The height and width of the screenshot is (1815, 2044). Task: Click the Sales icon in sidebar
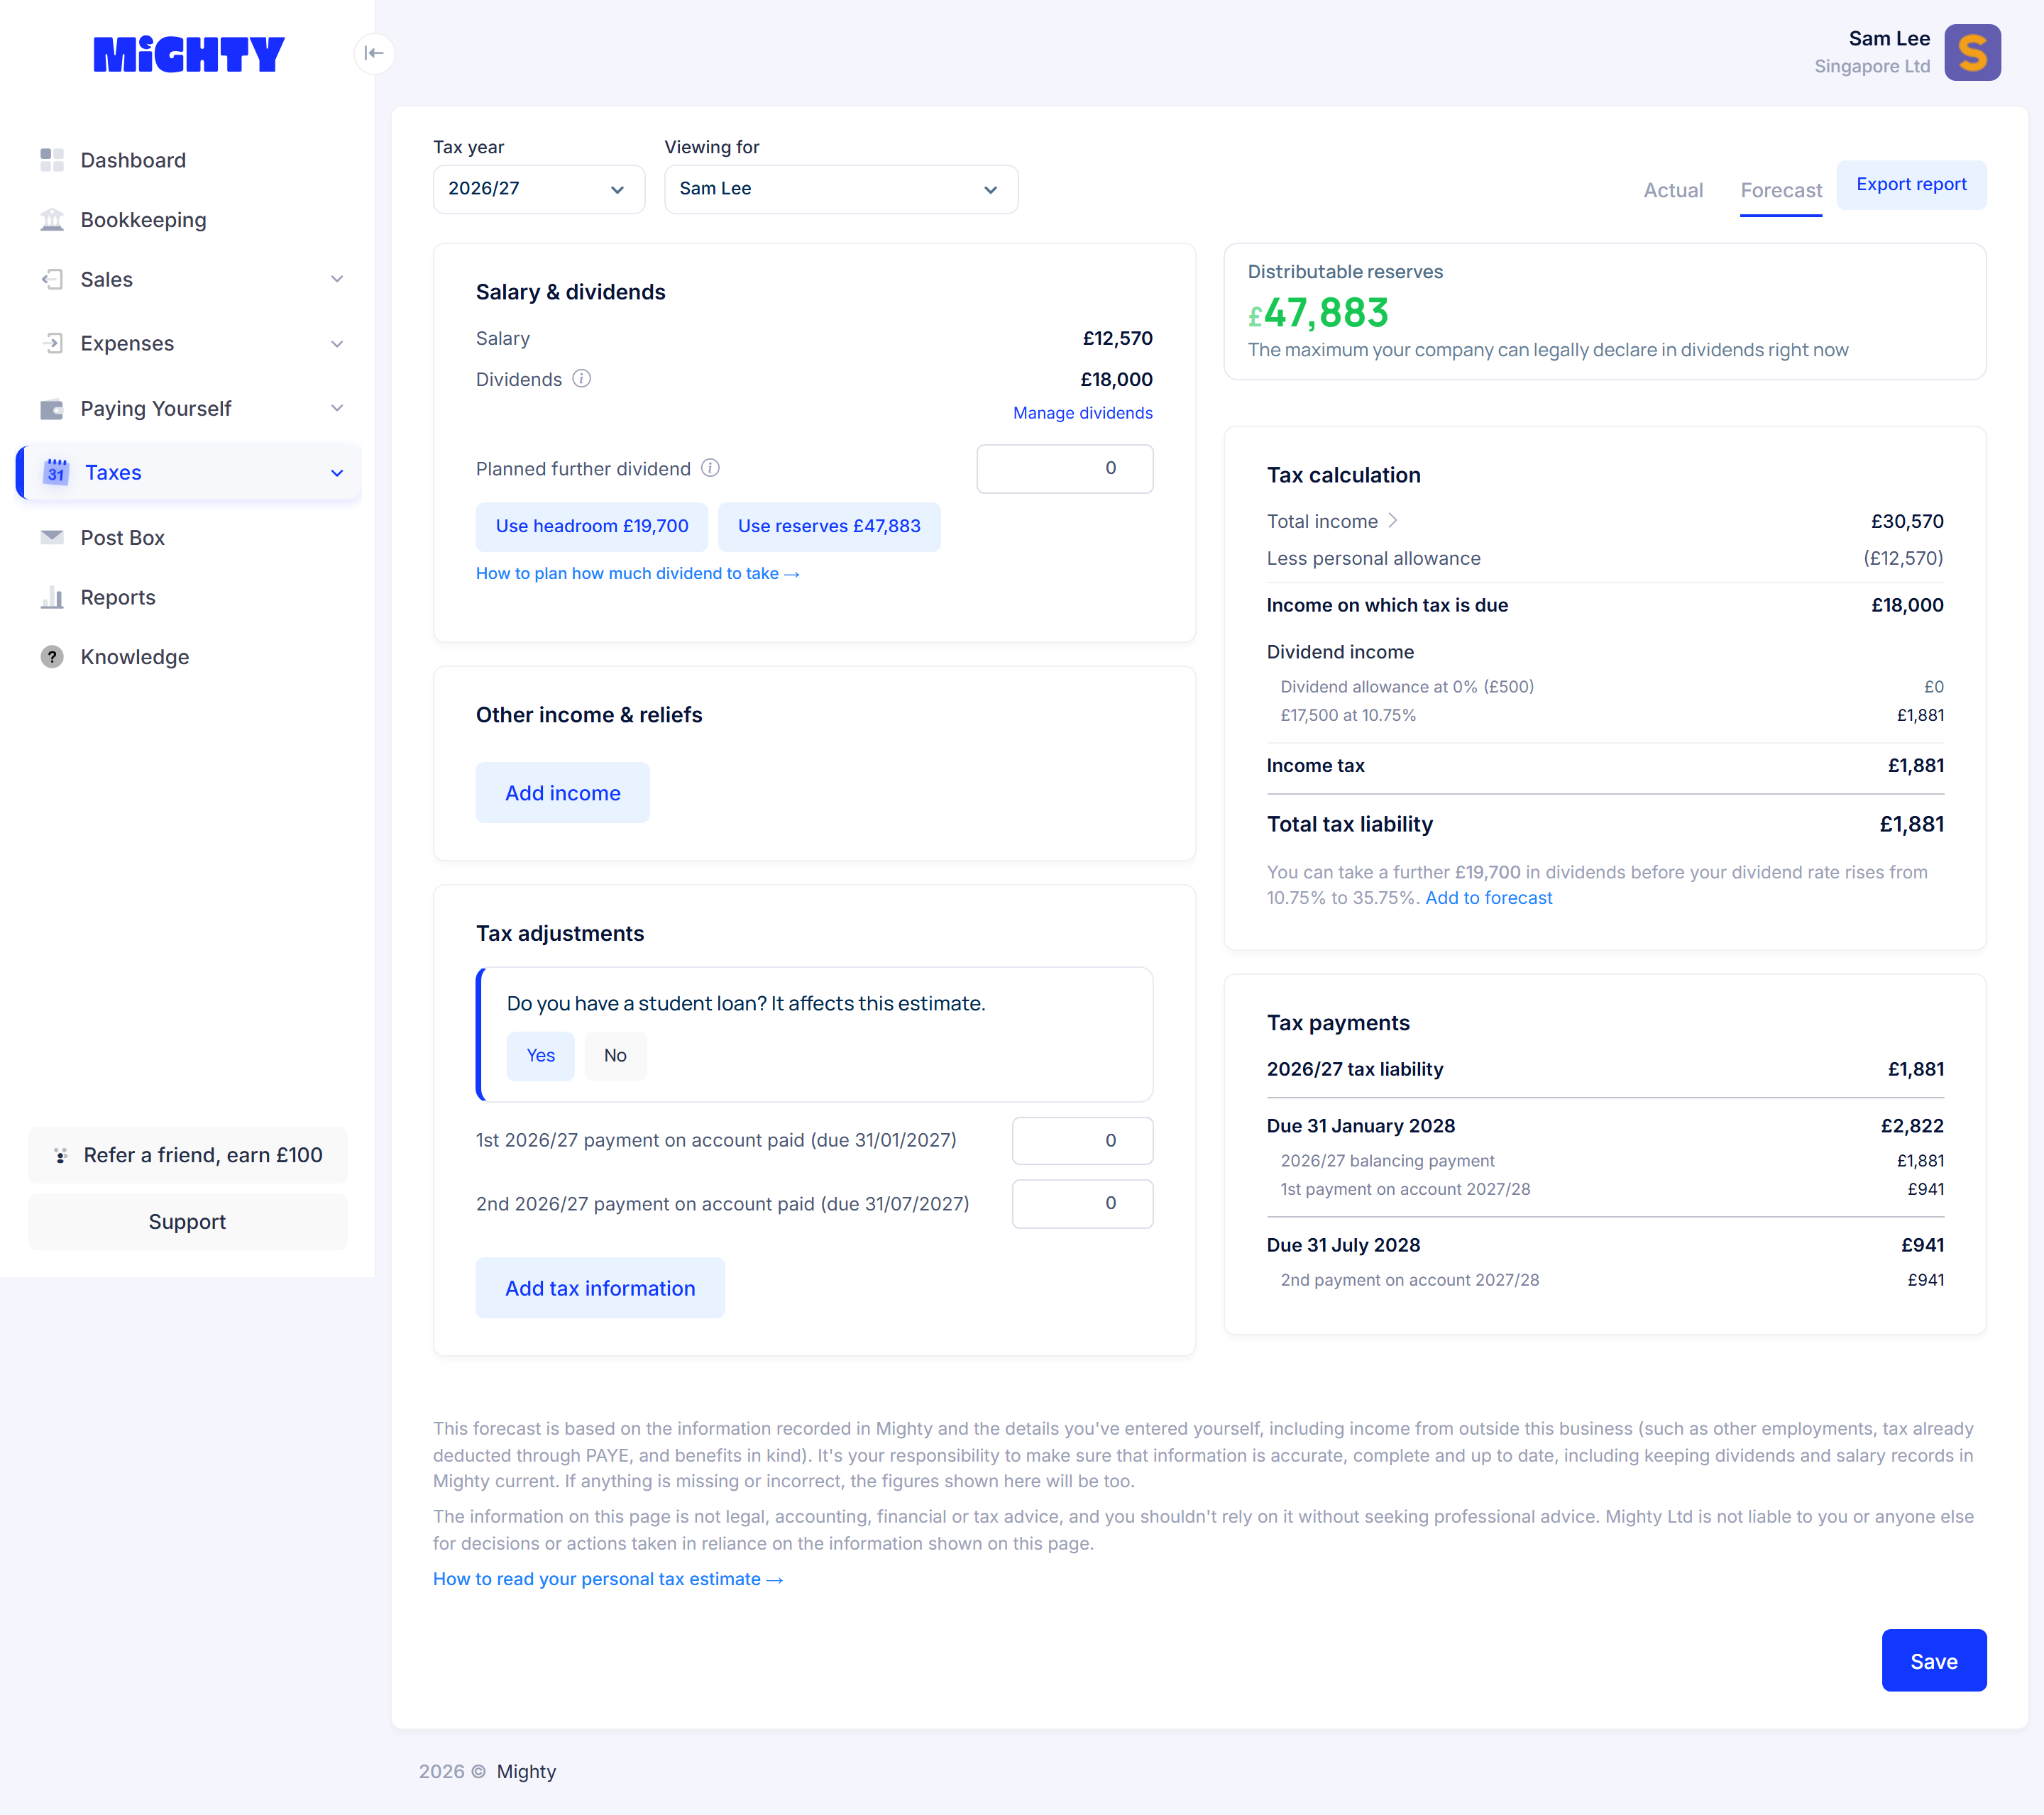[52, 279]
